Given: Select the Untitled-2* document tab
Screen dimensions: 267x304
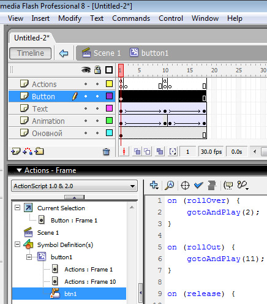Looking at the screenshot, I should click(x=32, y=38).
